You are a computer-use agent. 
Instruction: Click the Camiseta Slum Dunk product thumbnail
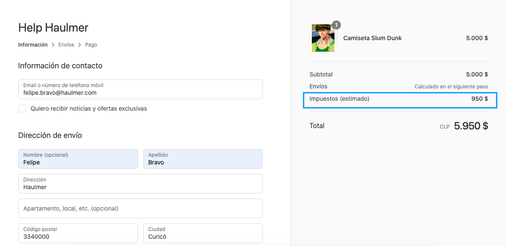(323, 38)
